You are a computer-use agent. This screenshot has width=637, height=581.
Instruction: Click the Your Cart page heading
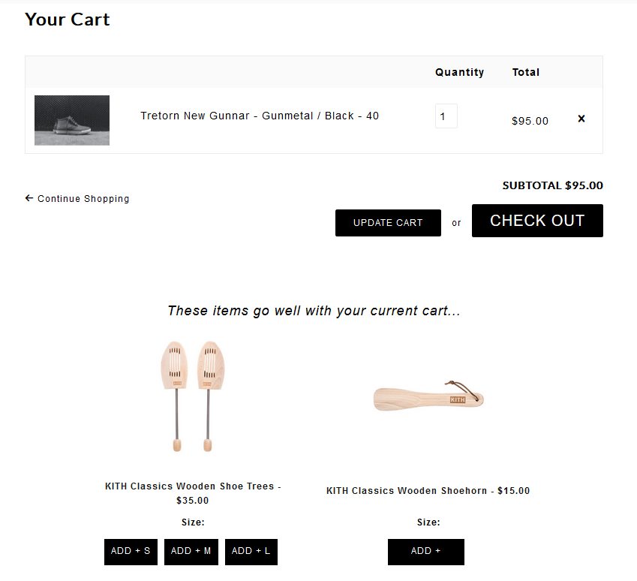click(x=68, y=20)
